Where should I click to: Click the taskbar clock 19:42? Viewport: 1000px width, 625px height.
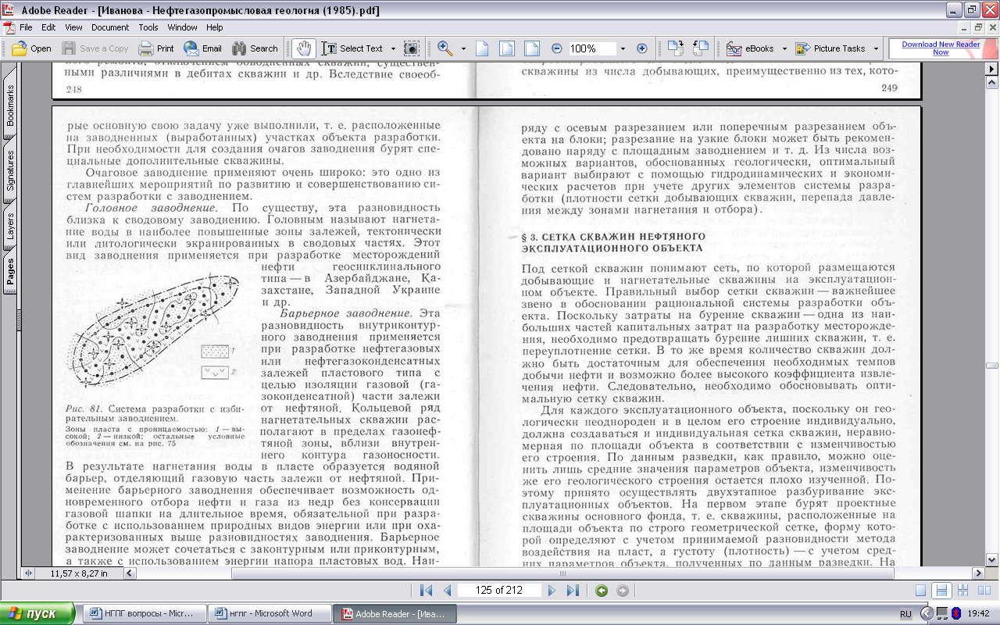tap(979, 614)
